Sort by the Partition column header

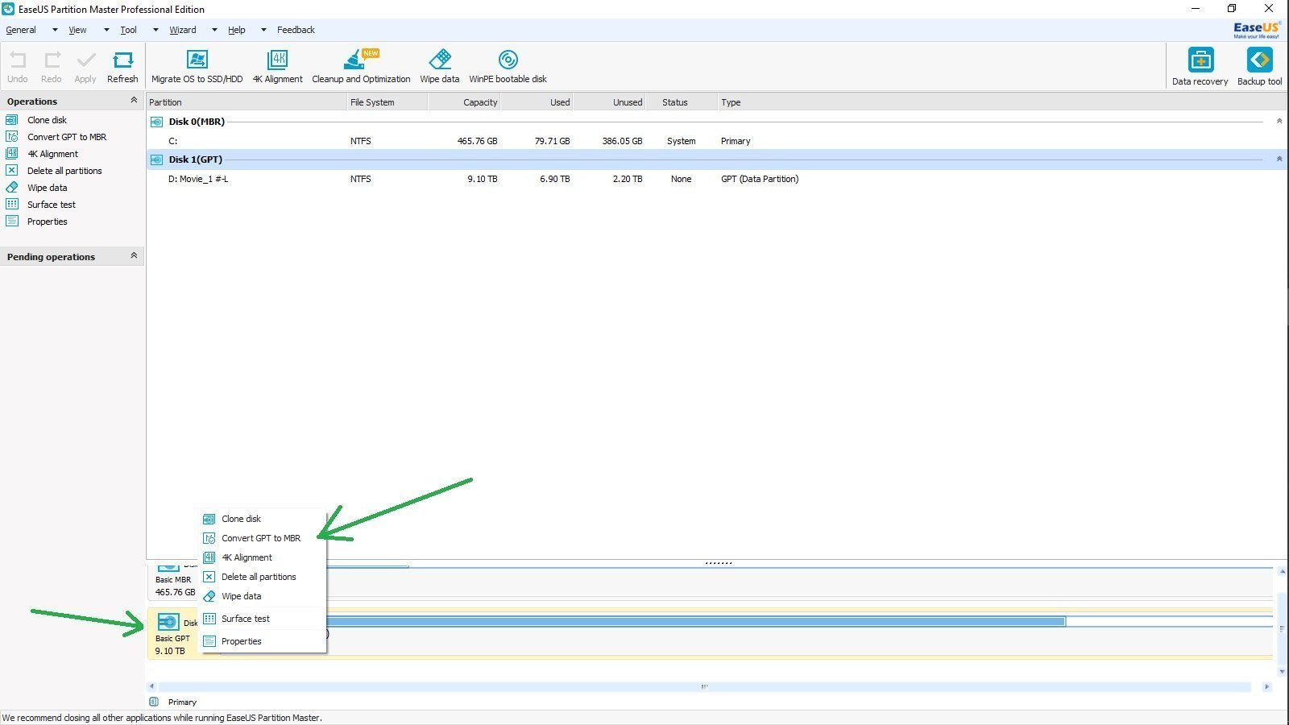[246, 102]
